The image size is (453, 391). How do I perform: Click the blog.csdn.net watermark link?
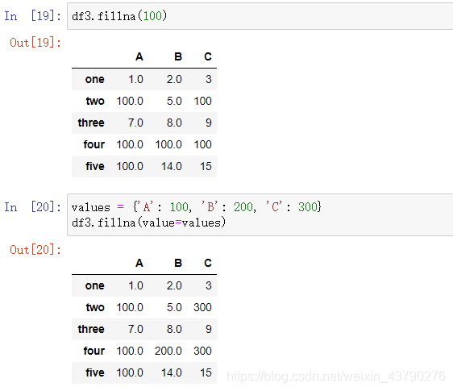click(x=336, y=376)
